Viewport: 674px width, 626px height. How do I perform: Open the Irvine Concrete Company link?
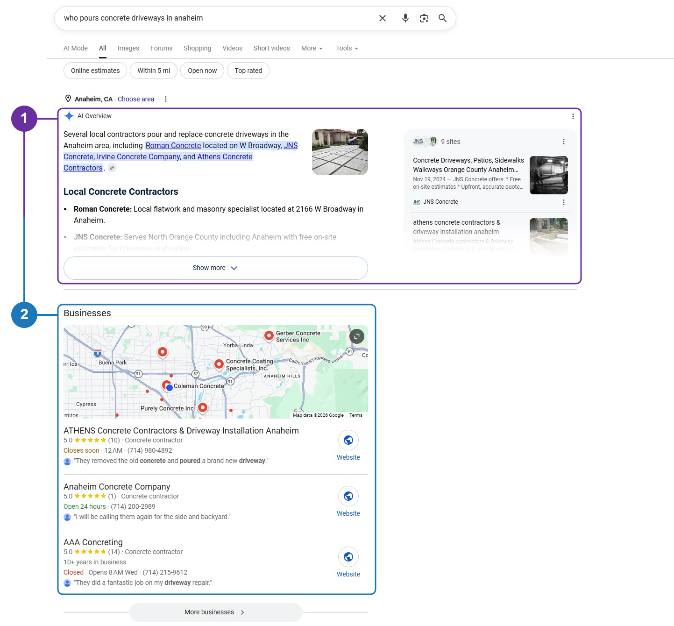tap(138, 156)
